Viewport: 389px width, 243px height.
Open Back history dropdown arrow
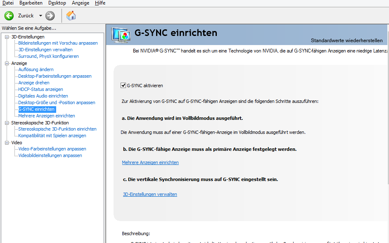(40, 16)
